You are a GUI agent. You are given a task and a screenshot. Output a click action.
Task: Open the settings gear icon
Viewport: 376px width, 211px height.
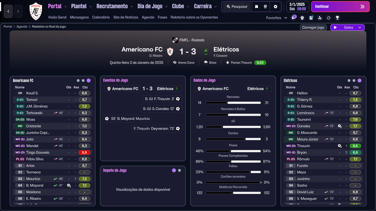(x=276, y=7)
